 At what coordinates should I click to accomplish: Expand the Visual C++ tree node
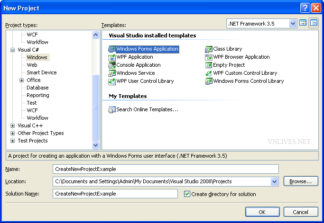tap(13, 125)
